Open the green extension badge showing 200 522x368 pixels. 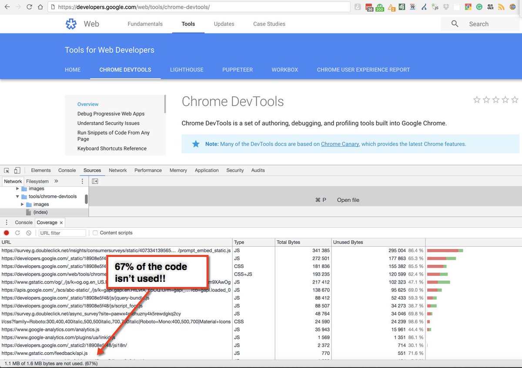point(380,7)
